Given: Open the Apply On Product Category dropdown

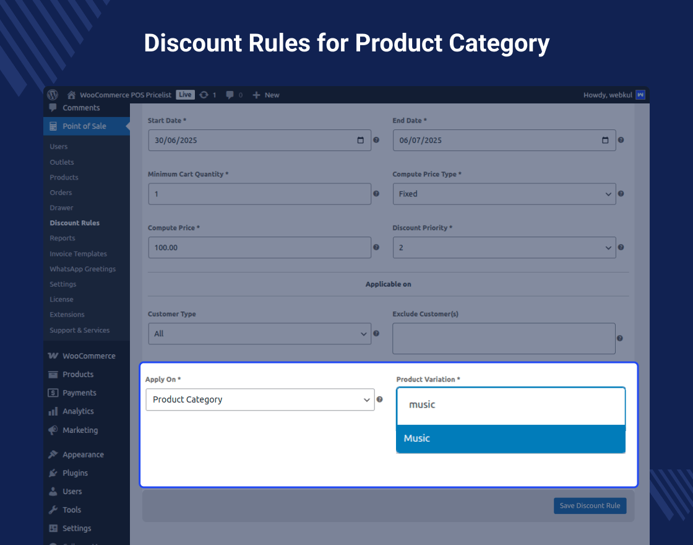Looking at the screenshot, I should point(260,399).
